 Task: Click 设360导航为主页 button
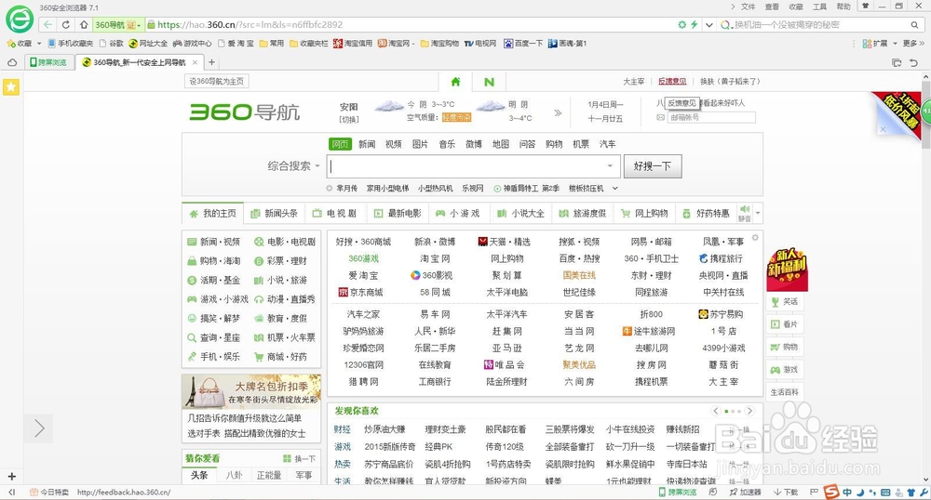coord(216,81)
